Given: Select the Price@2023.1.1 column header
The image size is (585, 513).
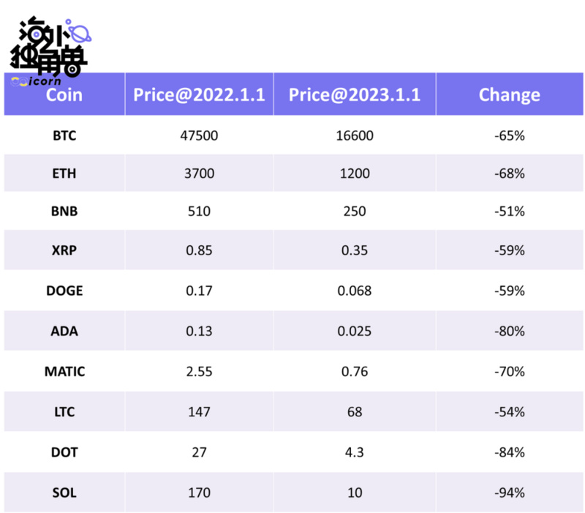Looking at the screenshot, I should [x=355, y=95].
